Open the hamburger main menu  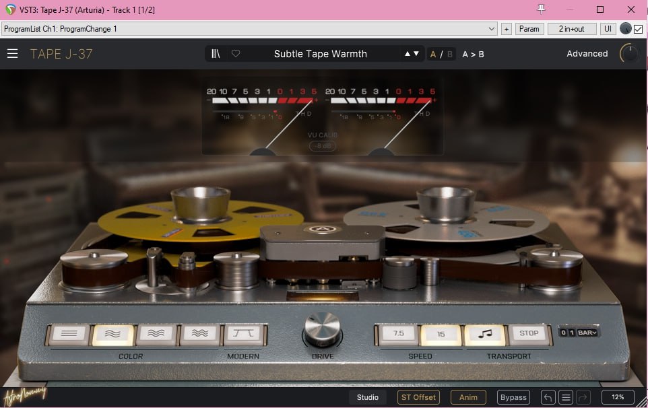(12, 54)
